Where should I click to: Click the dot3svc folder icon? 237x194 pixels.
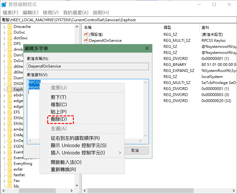[10, 38]
